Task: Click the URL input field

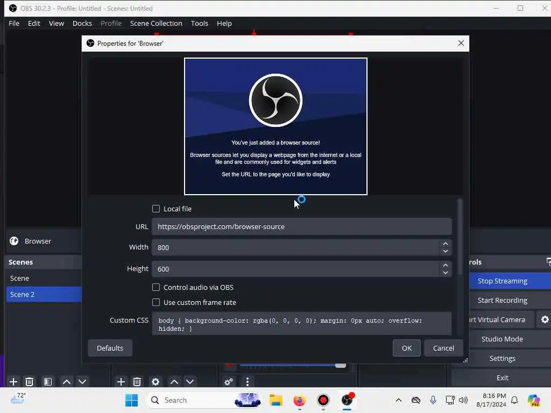Action: tap(301, 226)
